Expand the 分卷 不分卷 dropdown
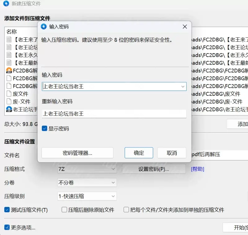The height and width of the screenshot is (235, 248). tap(87, 183)
